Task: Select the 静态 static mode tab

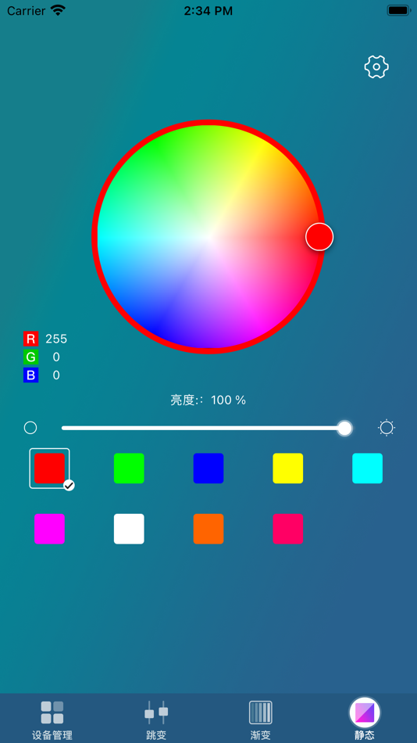Action: (365, 719)
